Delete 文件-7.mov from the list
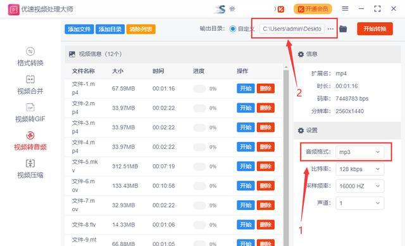This screenshot has width=405, height=246. coord(266,205)
